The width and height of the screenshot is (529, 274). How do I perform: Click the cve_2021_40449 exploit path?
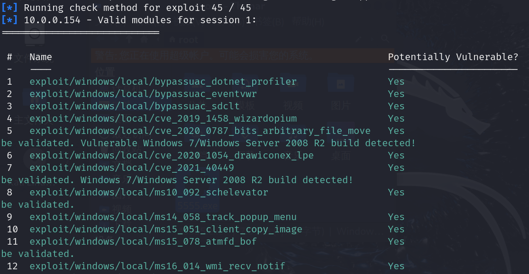tap(131, 168)
